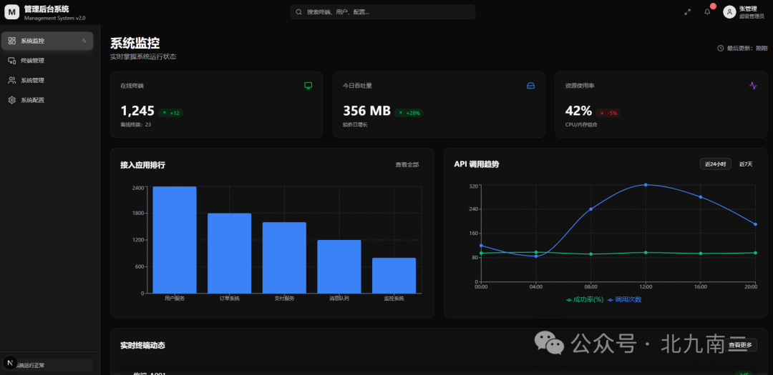Toggle the 成功率(%) legend series
The width and height of the screenshot is (773, 375).
(x=585, y=300)
